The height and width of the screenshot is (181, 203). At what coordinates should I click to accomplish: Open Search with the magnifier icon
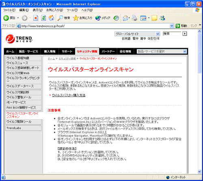pos(60,18)
